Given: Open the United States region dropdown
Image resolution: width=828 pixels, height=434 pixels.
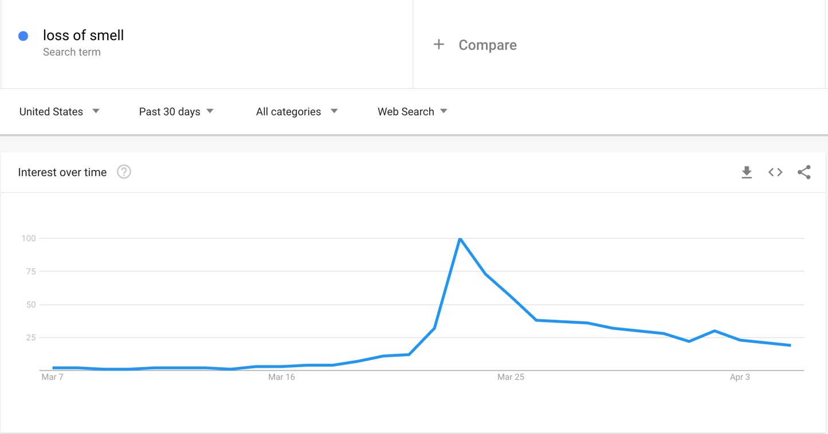Looking at the screenshot, I should point(60,112).
